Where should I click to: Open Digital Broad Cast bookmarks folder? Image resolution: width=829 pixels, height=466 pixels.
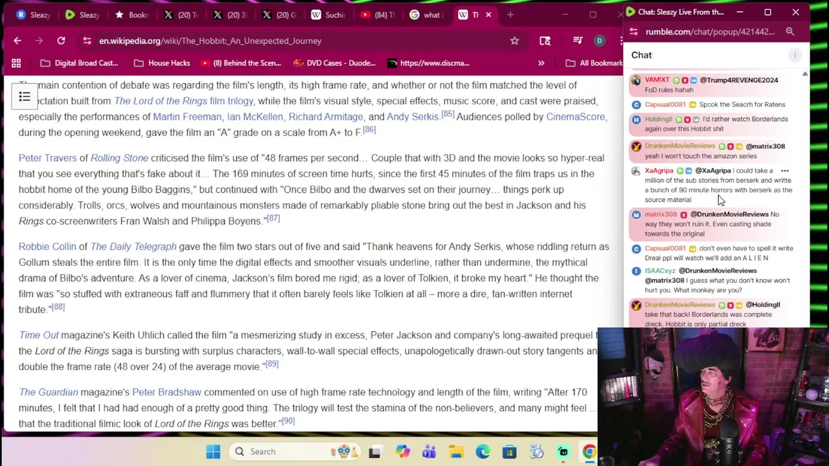click(79, 63)
